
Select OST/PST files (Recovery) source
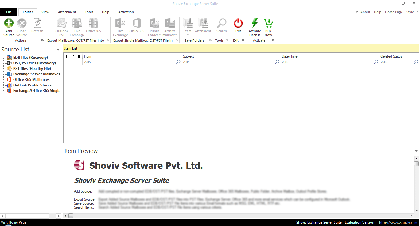tap(34, 63)
